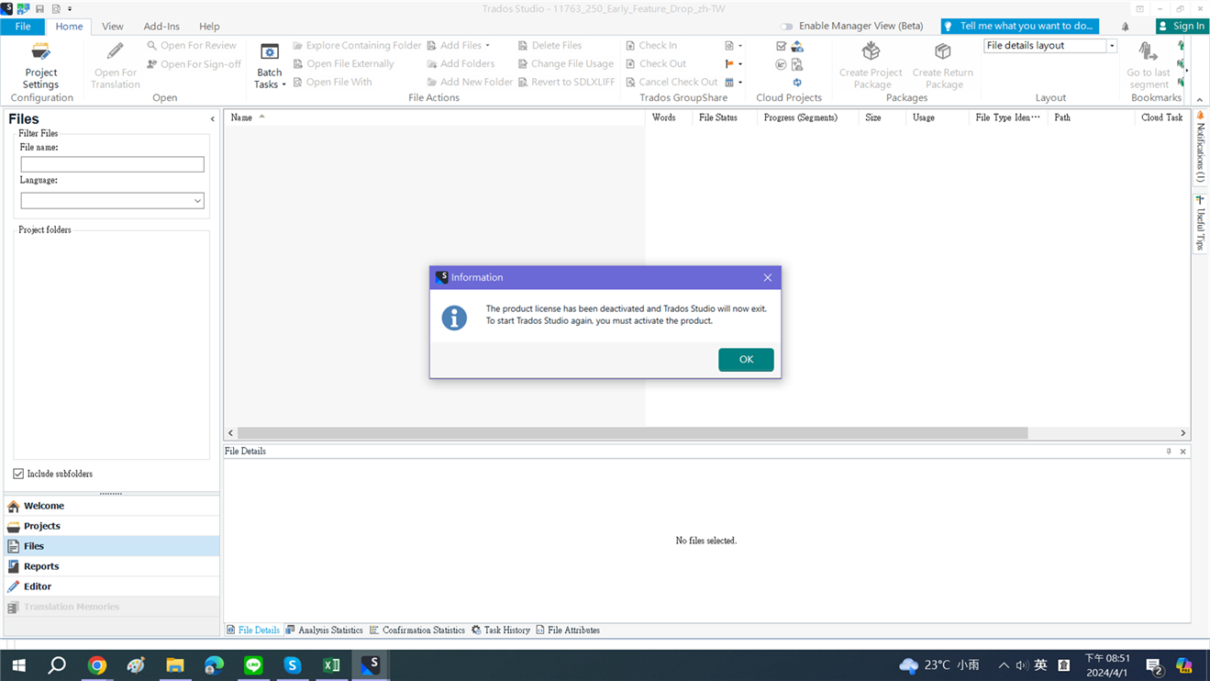The height and width of the screenshot is (681, 1210).
Task: Click the File name filter field
Action: point(112,164)
